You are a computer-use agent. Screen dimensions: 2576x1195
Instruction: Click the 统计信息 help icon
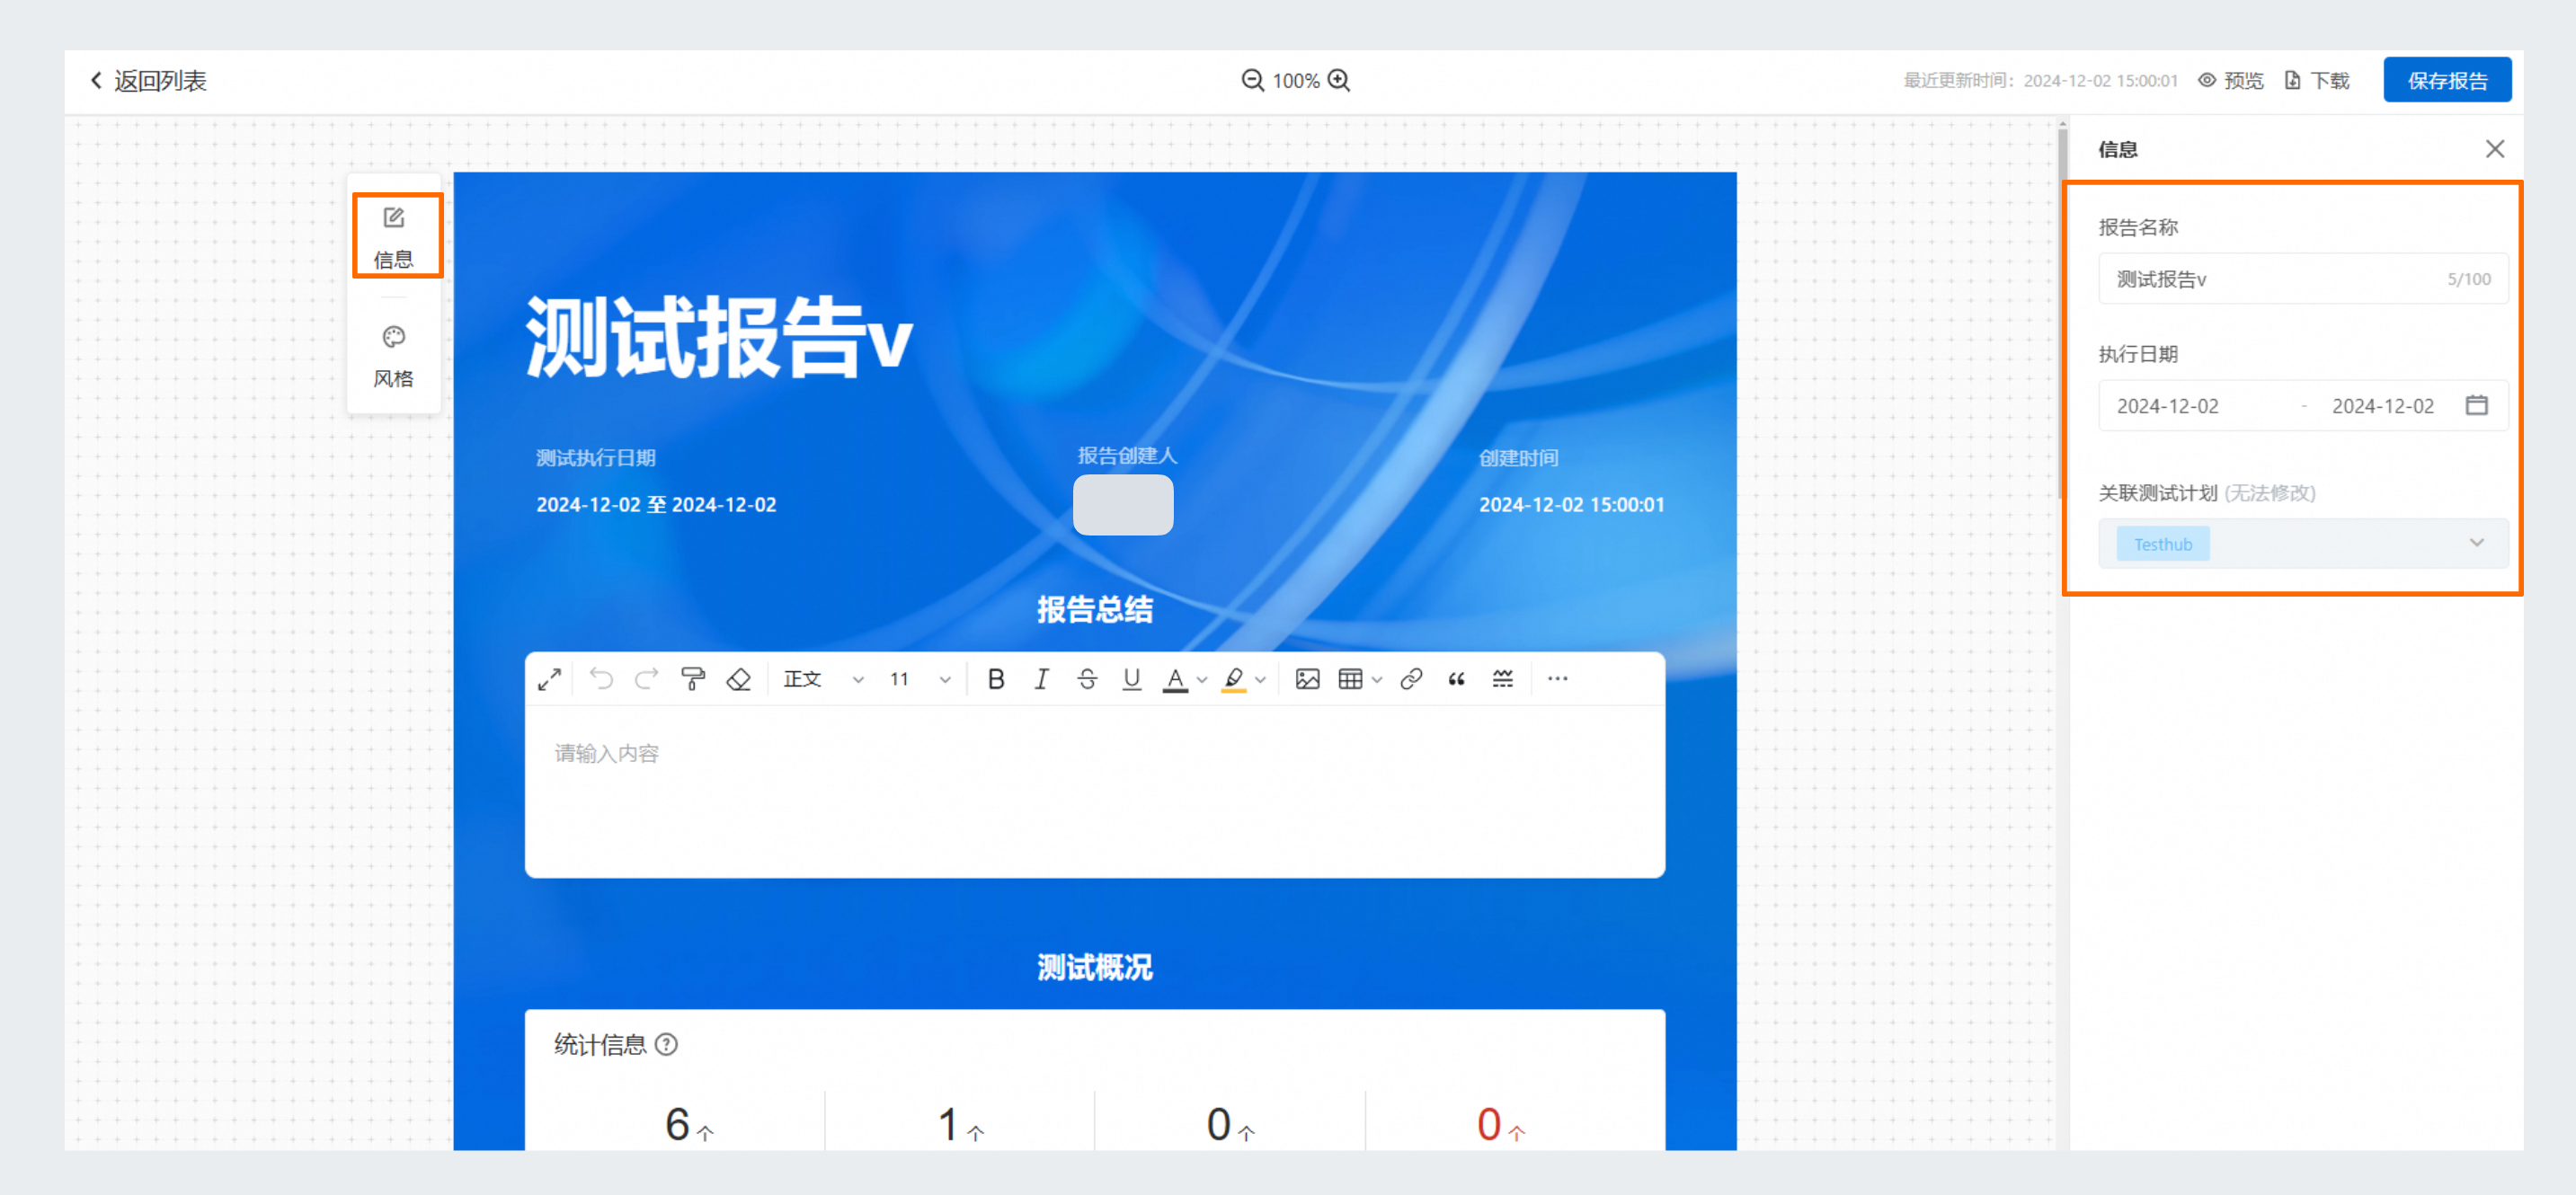[666, 1044]
